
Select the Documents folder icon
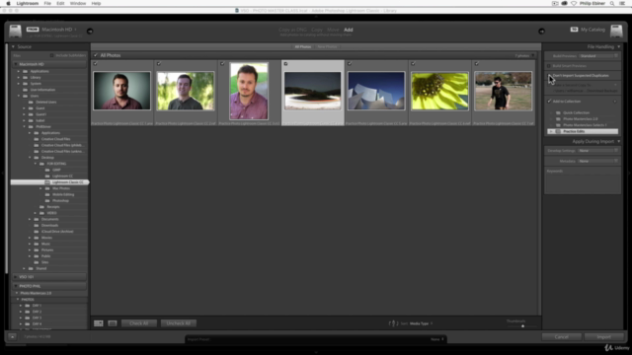tap(37, 219)
